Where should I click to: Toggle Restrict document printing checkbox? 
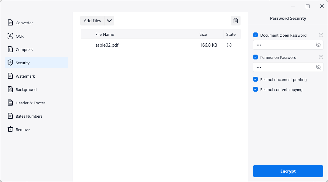(255, 79)
